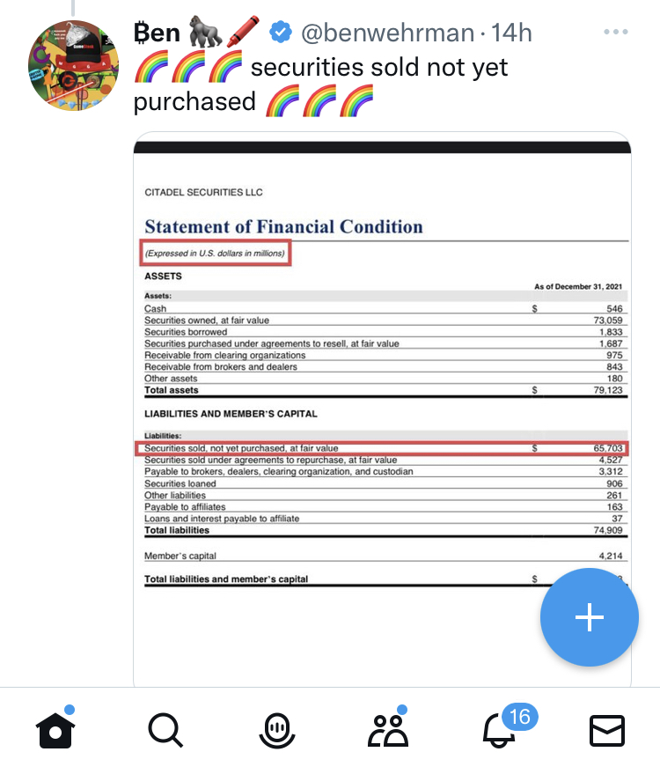Click the boxed "Expressed in U.S. dollars" note
The width and height of the screenshot is (660, 774).
tap(215, 254)
